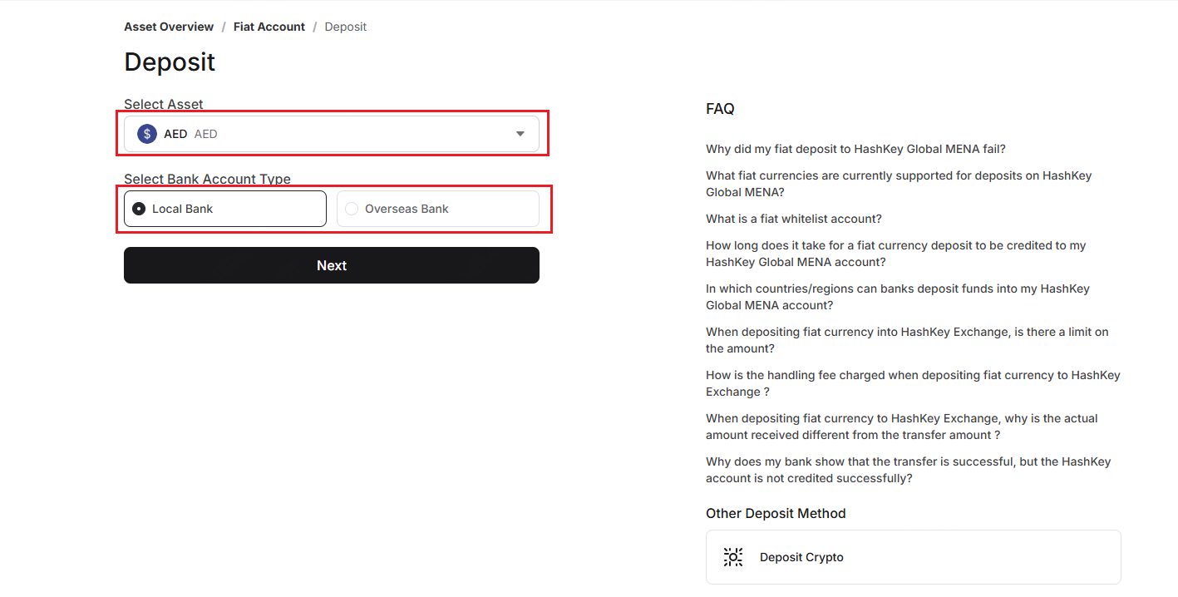1178x597 pixels.
Task: Open FAQ on how handling fee is charged
Action: coord(912,383)
